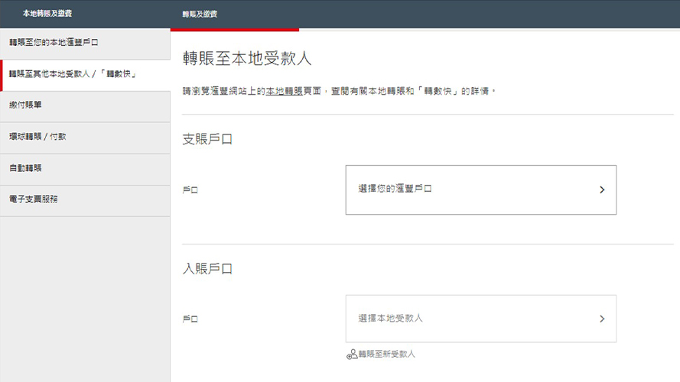Click the add-payee icon beside 轉賬至新受款人
This screenshot has width=680, height=382.
[352, 354]
